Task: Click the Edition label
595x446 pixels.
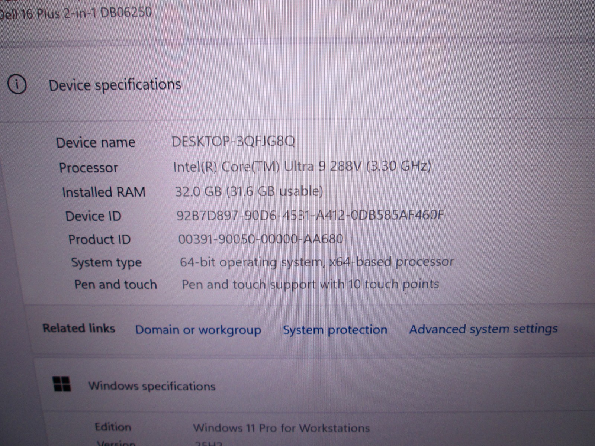Action: click(113, 427)
